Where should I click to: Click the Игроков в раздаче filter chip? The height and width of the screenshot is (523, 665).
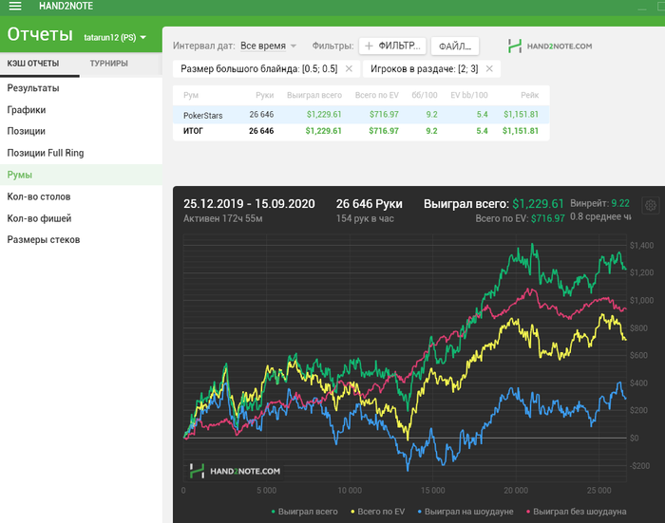[x=431, y=68]
